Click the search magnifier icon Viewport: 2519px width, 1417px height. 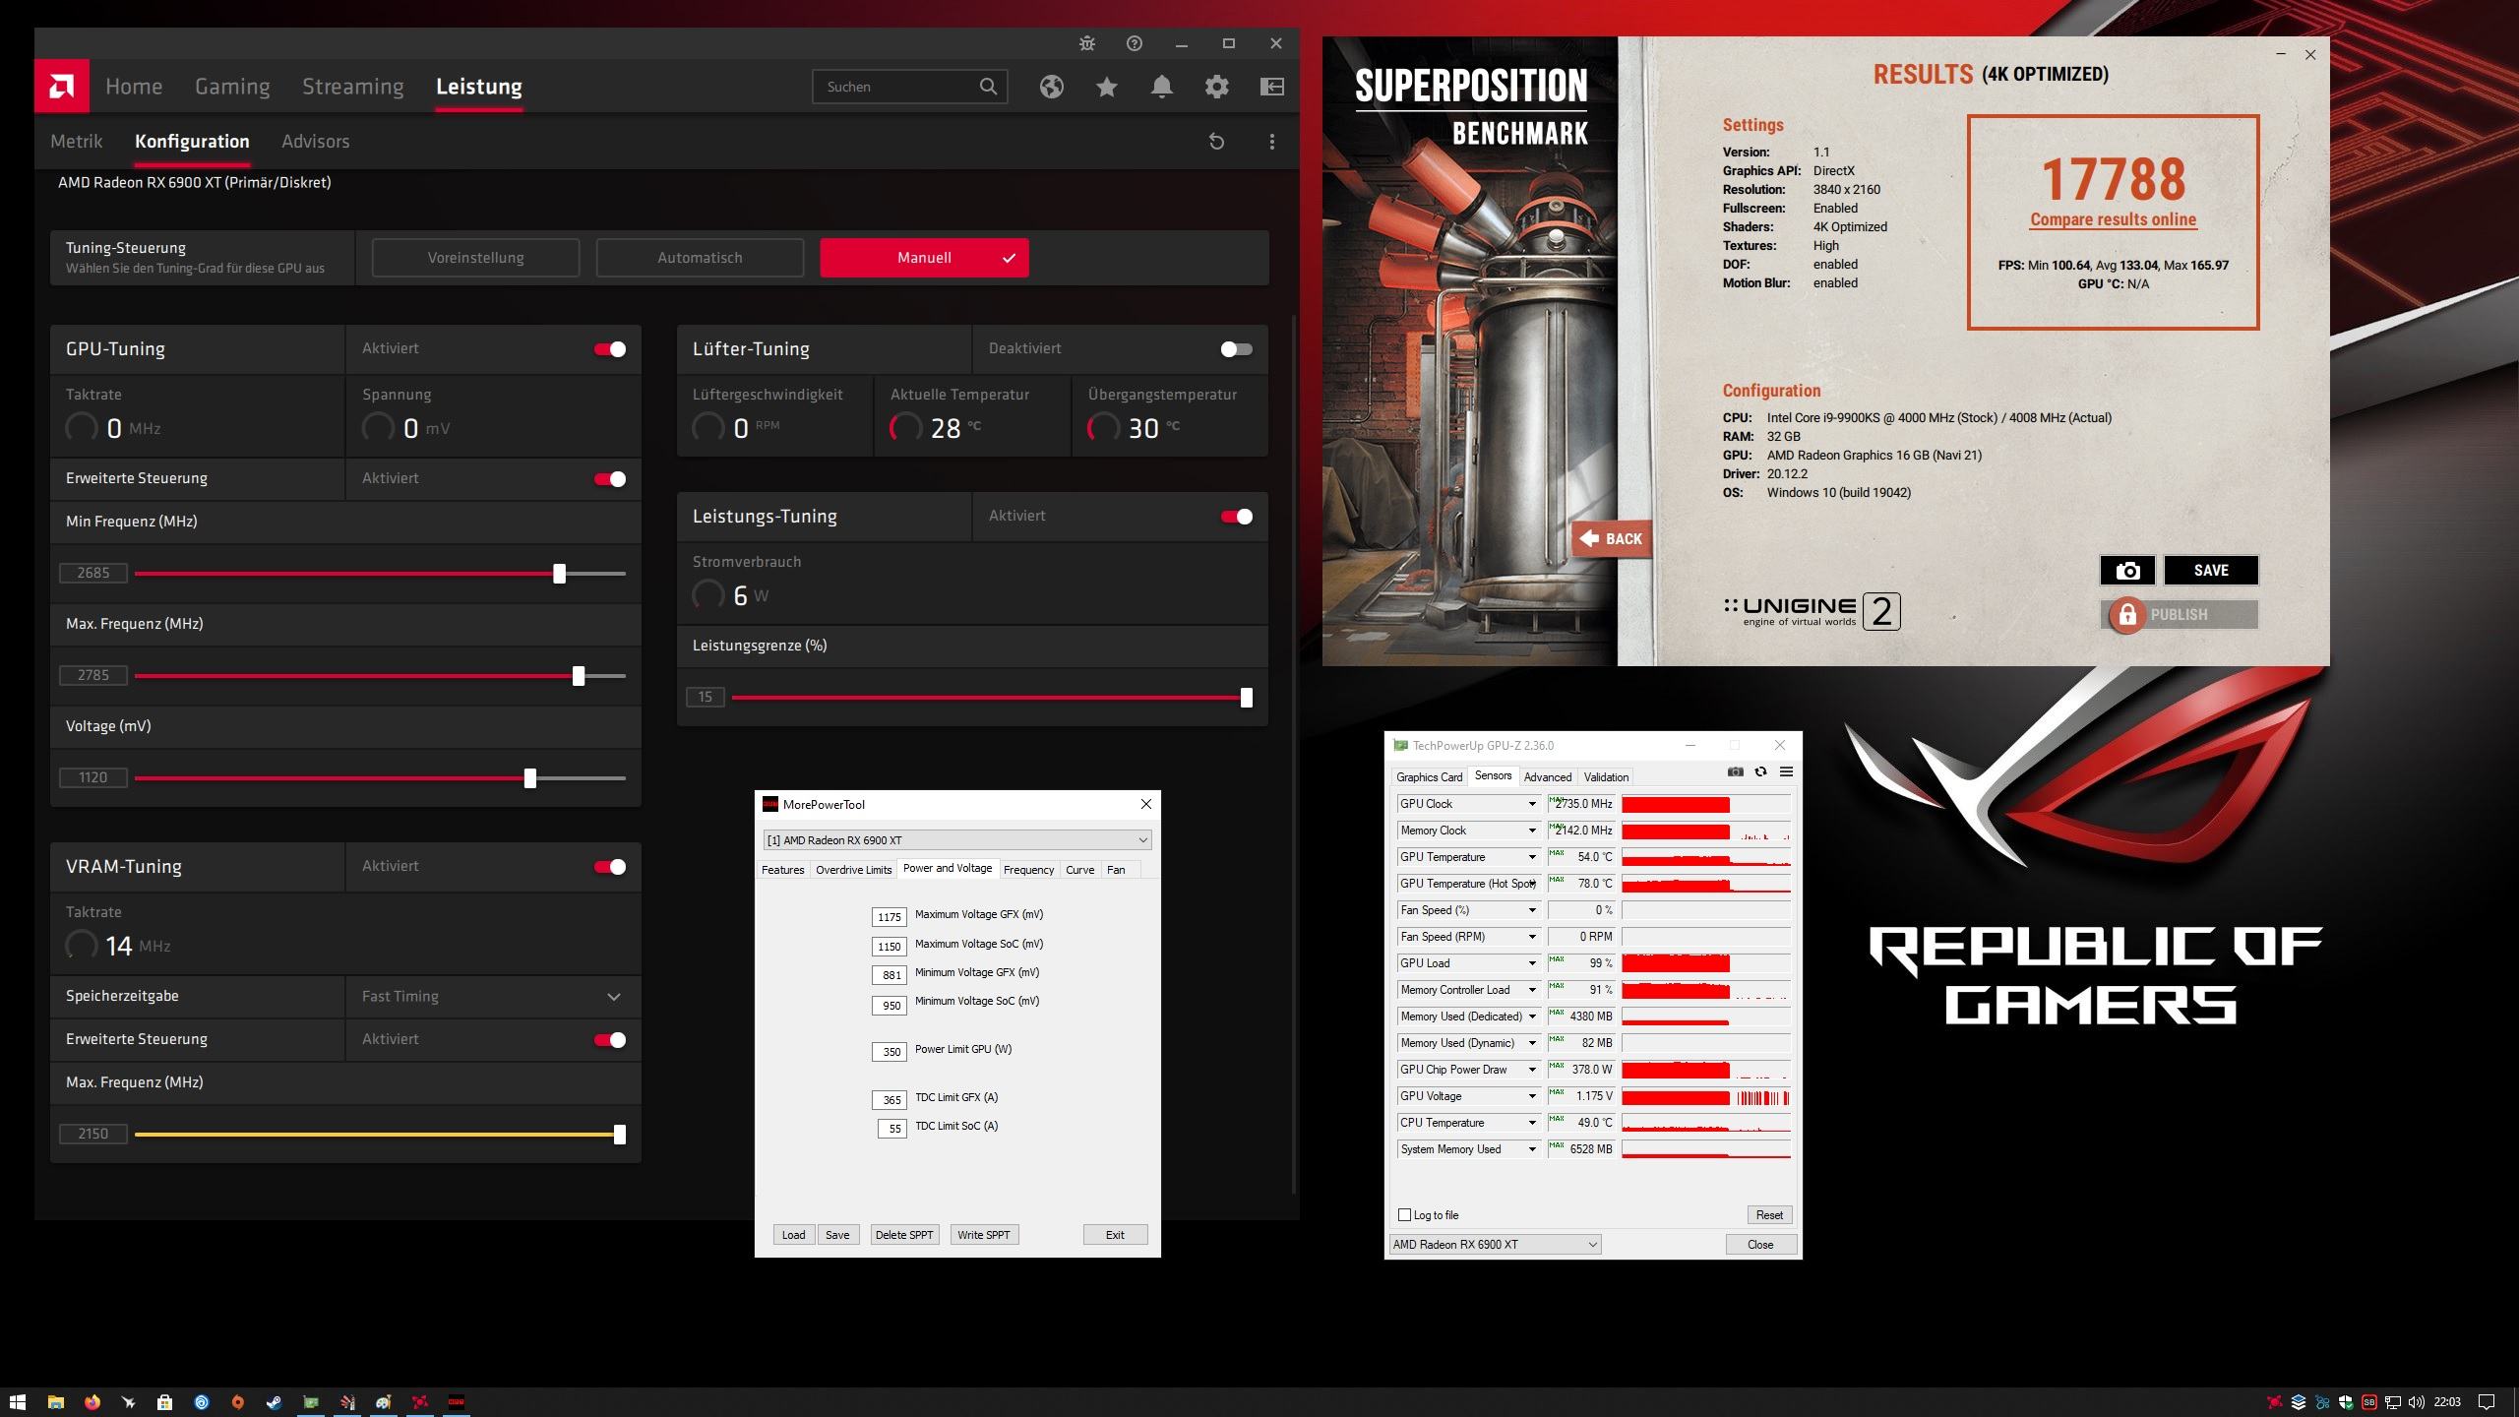(x=988, y=87)
